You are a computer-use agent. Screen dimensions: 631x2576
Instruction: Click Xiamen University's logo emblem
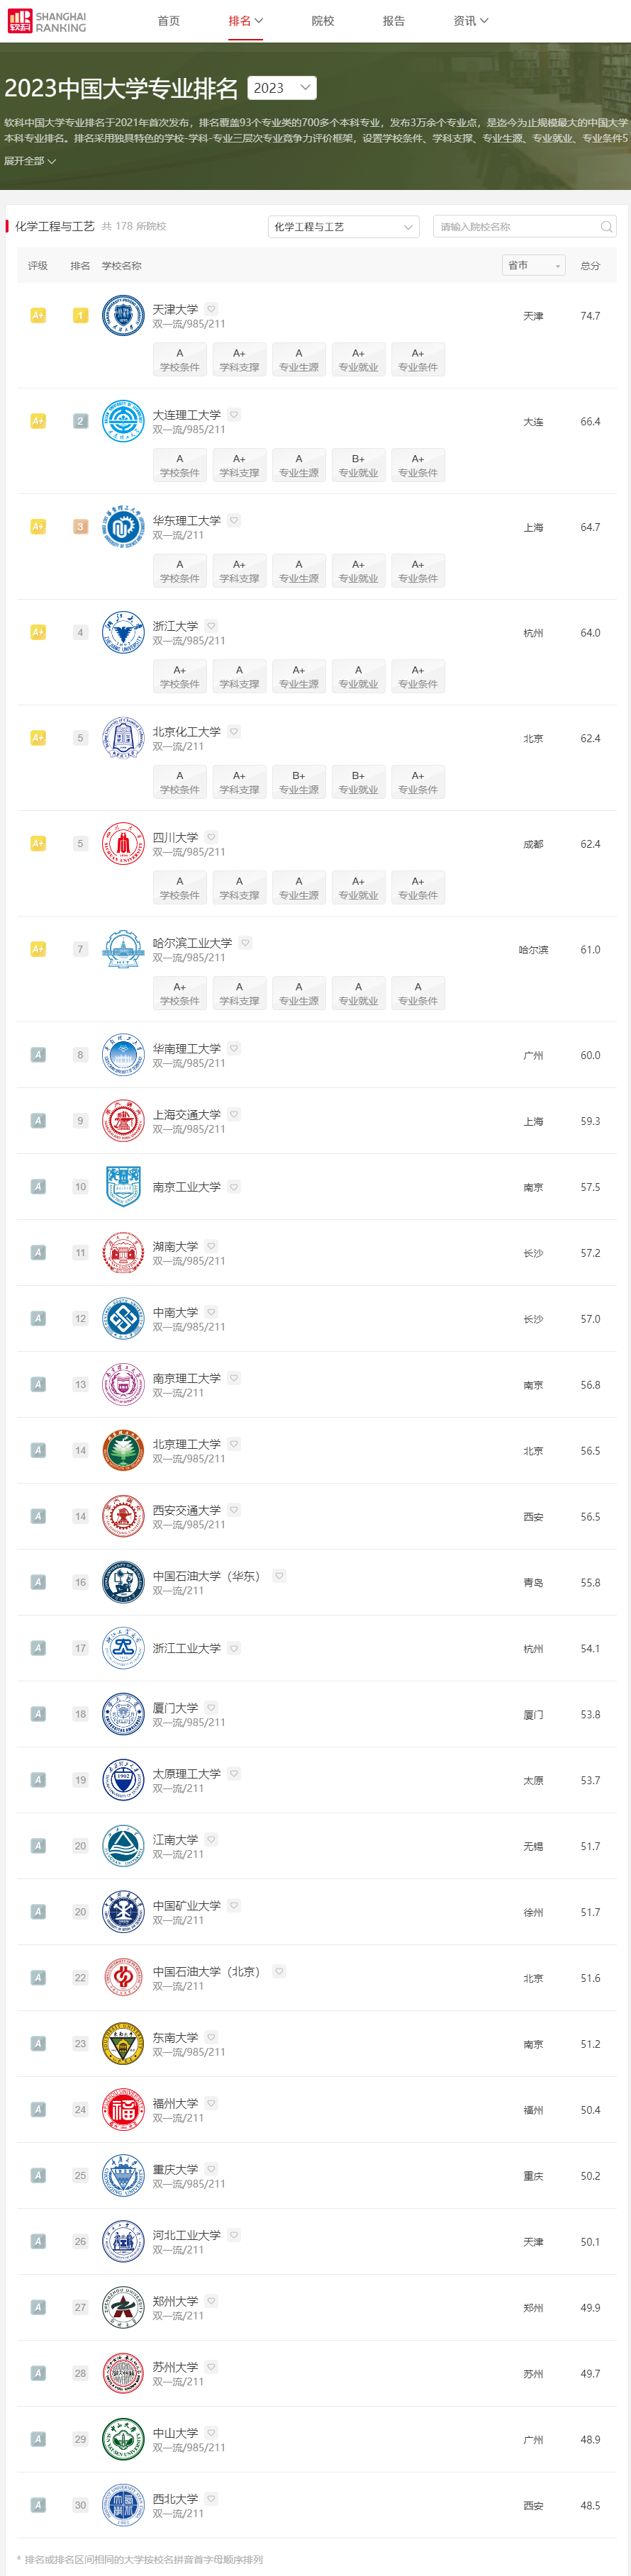[123, 1714]
